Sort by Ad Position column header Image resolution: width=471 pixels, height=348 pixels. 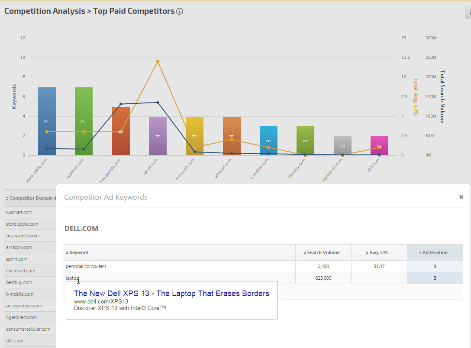pyautogui.click(x=435, y=252)
